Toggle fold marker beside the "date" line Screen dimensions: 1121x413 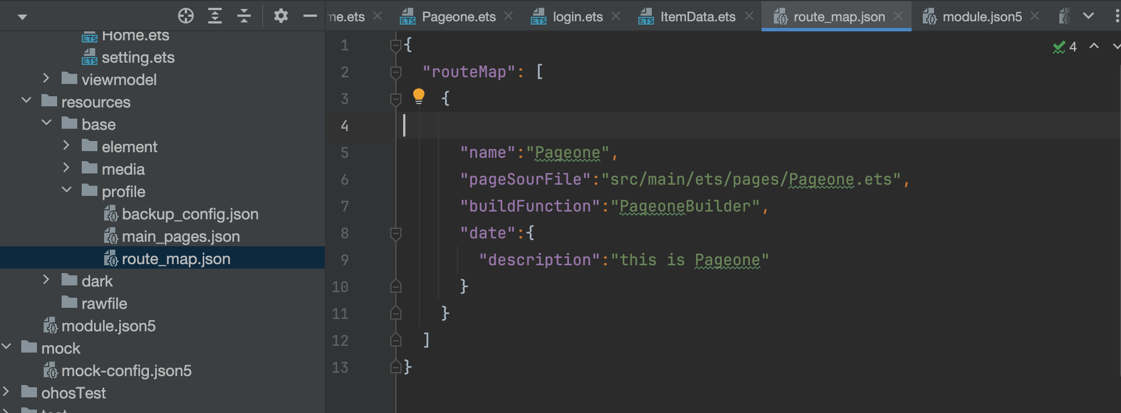pos(396,233)
